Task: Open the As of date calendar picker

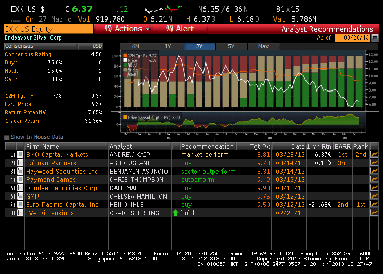Action: pos(375,38)
